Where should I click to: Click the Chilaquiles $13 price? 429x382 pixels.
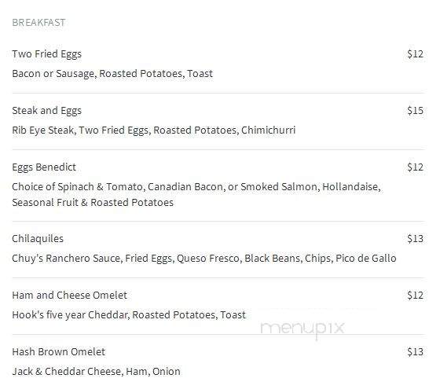[415, 239]
